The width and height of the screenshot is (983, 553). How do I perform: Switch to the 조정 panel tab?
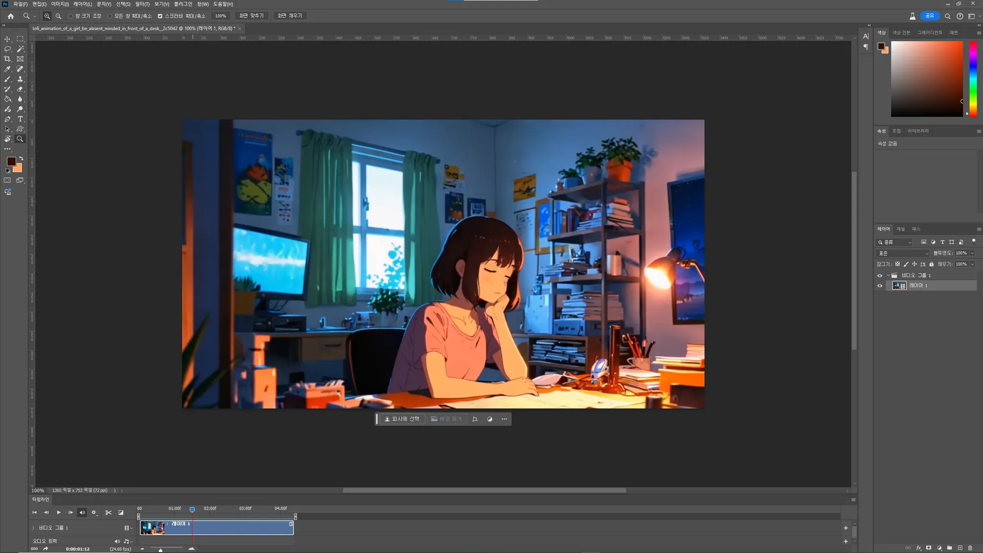click(x=896, y=131)
